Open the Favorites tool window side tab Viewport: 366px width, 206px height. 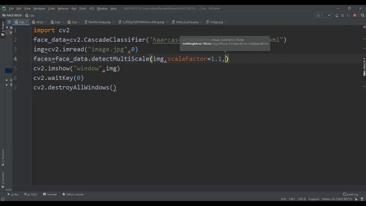[3, 180]
